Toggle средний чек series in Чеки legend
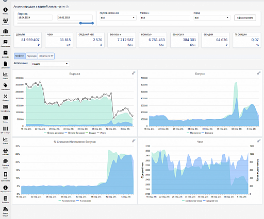 point(210,201)
